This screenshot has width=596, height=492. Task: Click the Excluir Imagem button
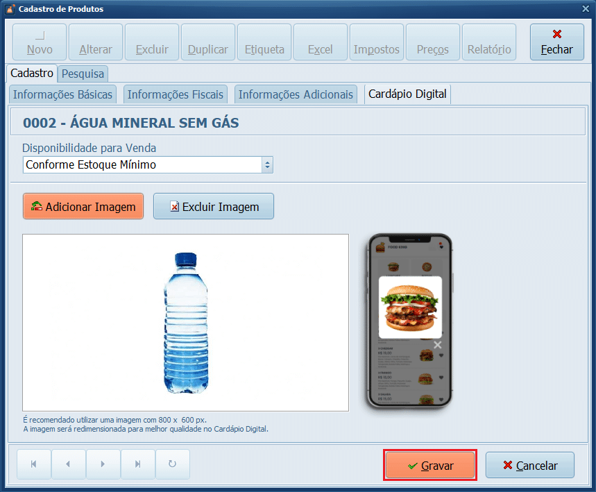click(x=214, y=206)
